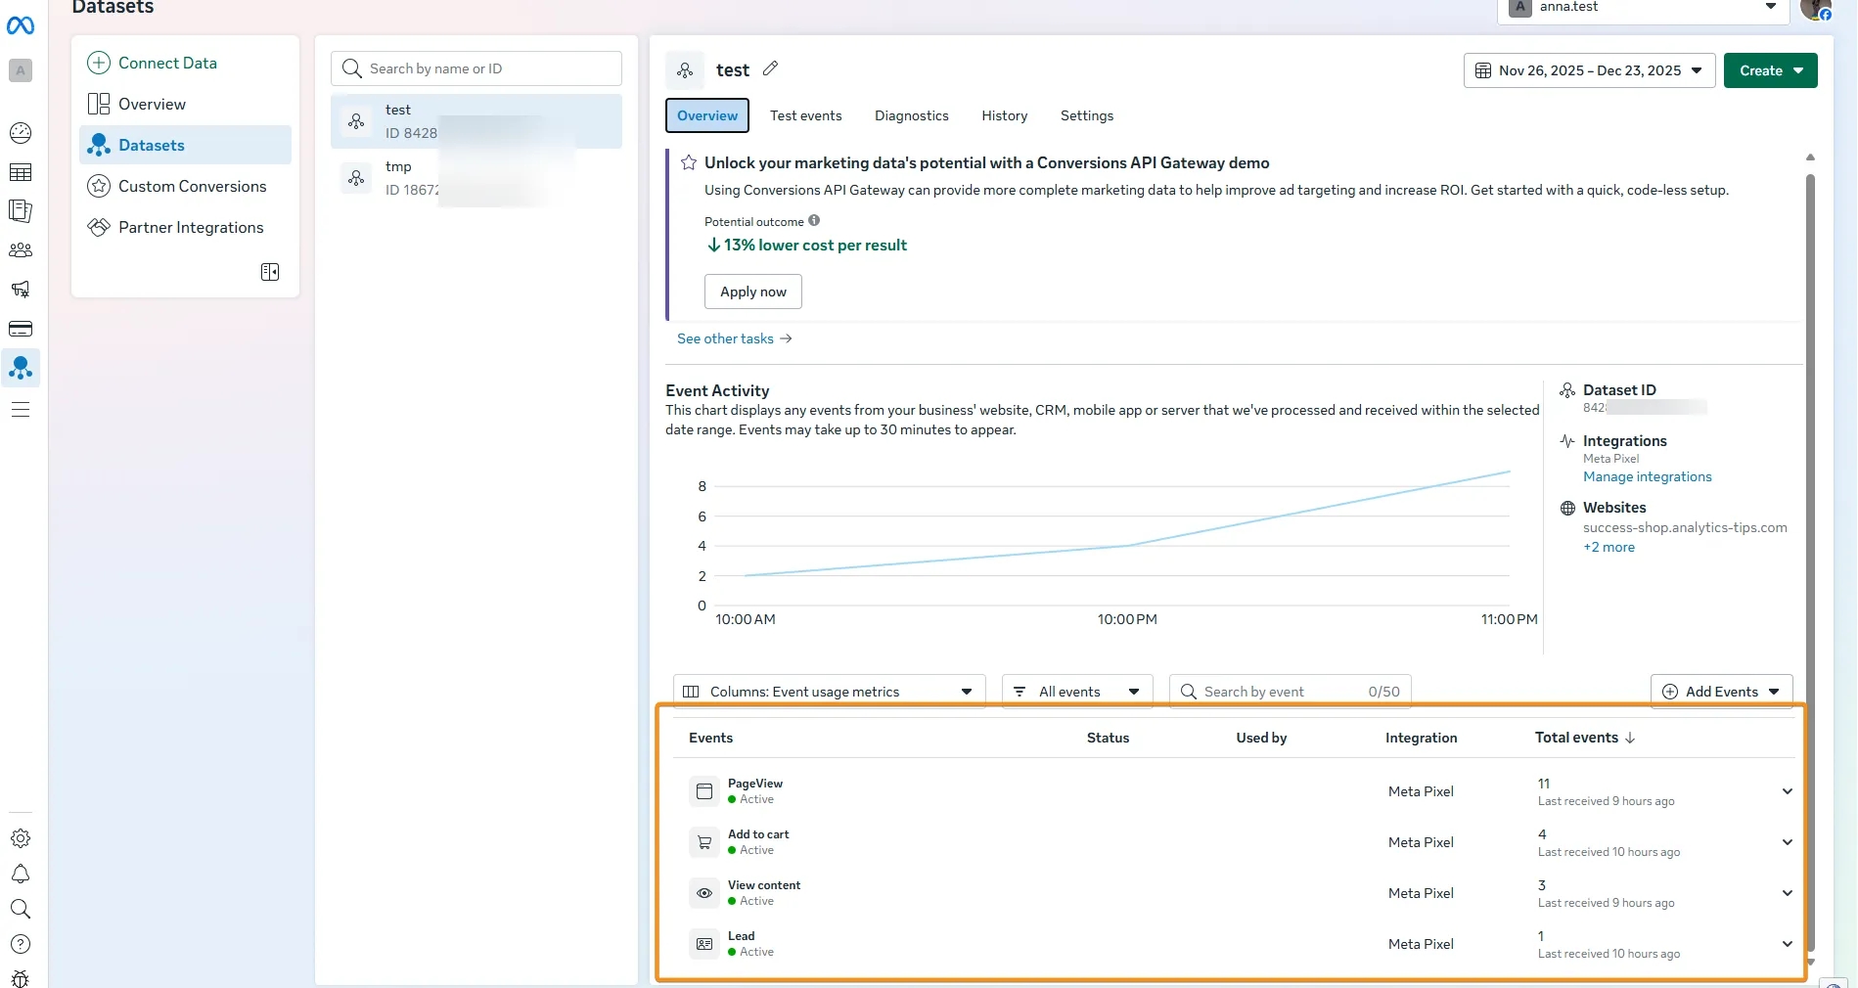This screenshot has width=1858, height=988.
Task: Open the table icon in the left rail
Action: pyautogui.click(x=21, y=172)
